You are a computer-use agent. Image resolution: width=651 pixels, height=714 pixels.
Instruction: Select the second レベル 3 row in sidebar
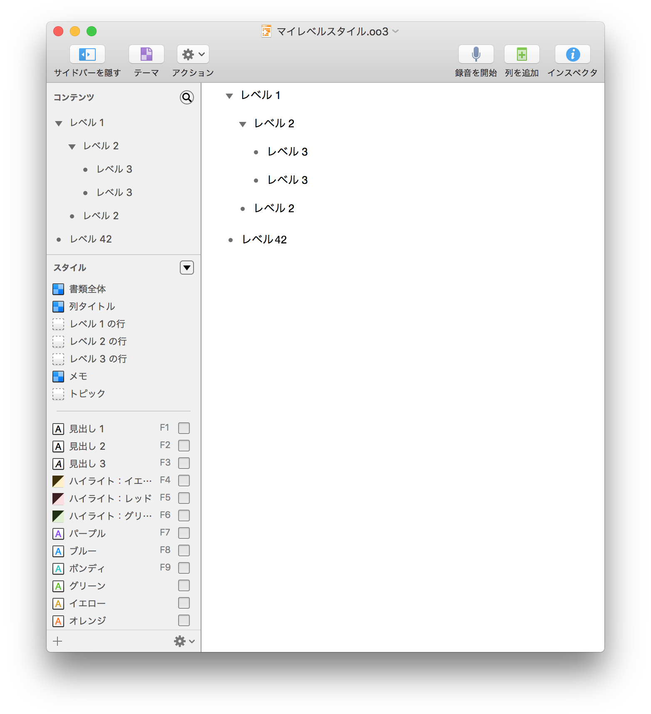(x=114, y=193)
